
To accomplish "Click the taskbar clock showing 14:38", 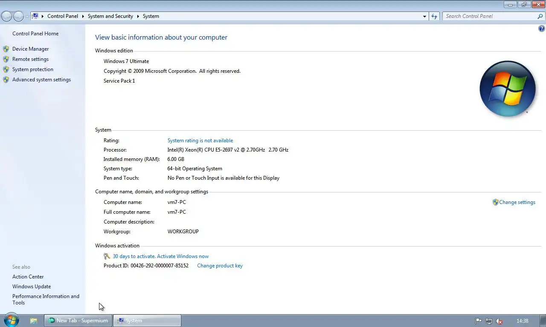I will [523, 321].
